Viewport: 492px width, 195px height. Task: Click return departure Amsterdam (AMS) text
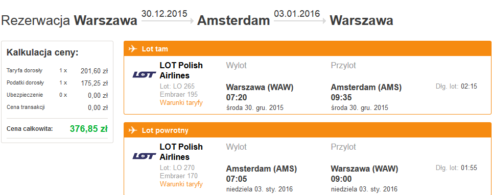[261, 169]
